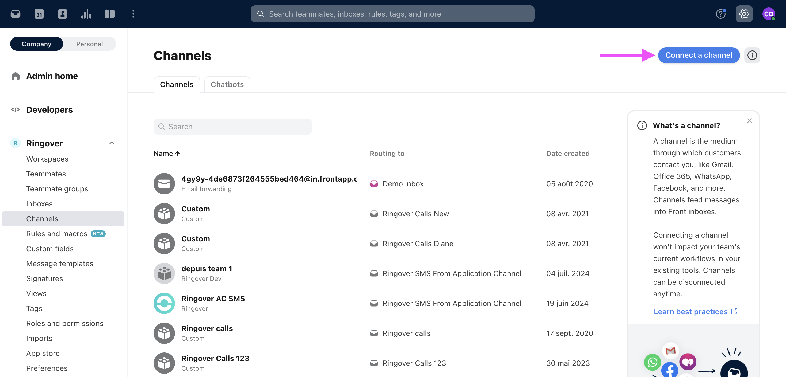The height and width of the screenshot is (377, 786).
Task: Open Views in the sidebar
Action: [x=36, y=293]
